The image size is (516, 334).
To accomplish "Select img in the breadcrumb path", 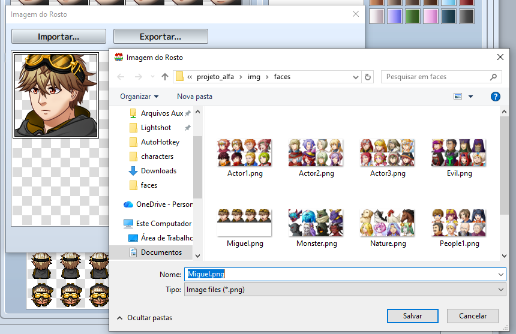I will 254,77.
